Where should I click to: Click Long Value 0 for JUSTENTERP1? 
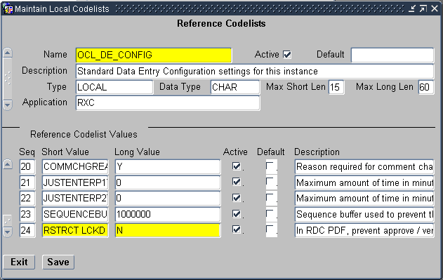[168, 182]
